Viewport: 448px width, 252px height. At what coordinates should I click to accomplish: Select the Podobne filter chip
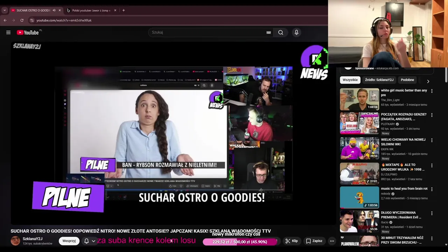click(x=407, y=80)
